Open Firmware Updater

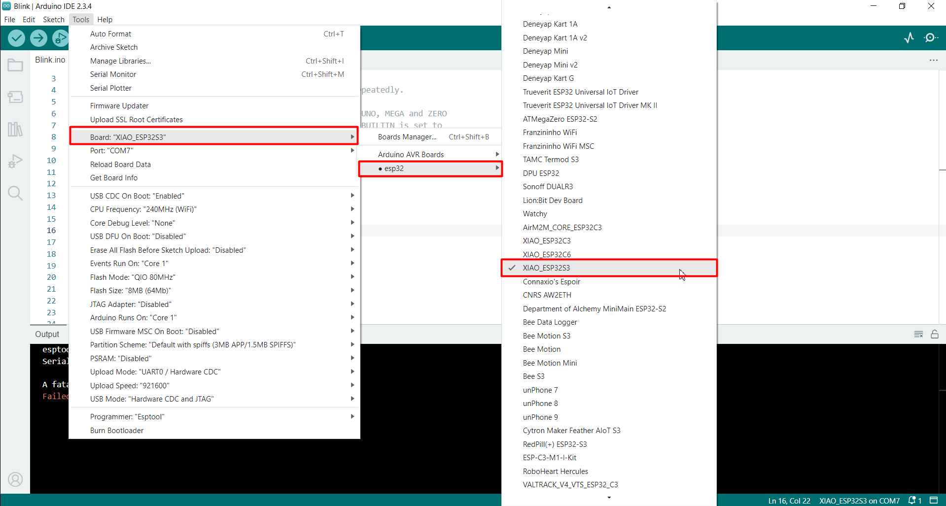[214, 106]
